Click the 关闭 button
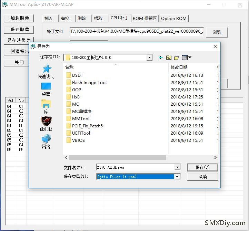Screen dimensions: 249x231 pyautogui.click(x=17, y=62)
